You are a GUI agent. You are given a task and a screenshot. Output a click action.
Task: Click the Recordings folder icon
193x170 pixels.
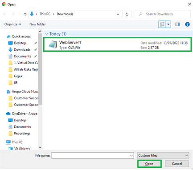[11, 134]
